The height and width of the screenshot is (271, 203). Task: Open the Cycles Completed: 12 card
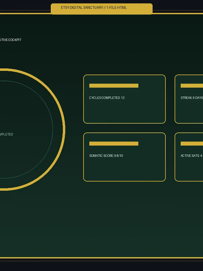click(125, 99)
